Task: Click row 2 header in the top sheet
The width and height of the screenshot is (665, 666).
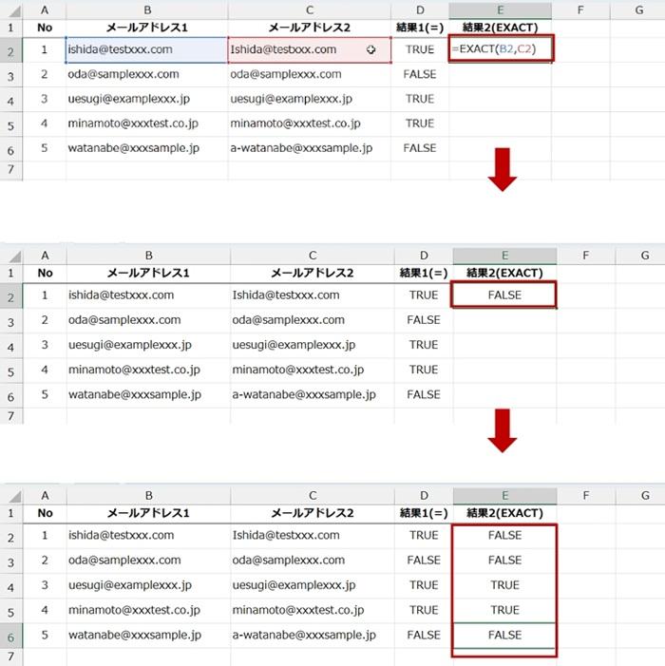Action: coord(10,49)
